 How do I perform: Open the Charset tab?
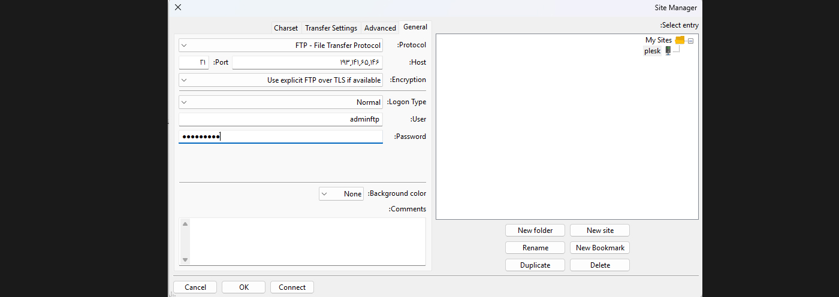point(286,28)
